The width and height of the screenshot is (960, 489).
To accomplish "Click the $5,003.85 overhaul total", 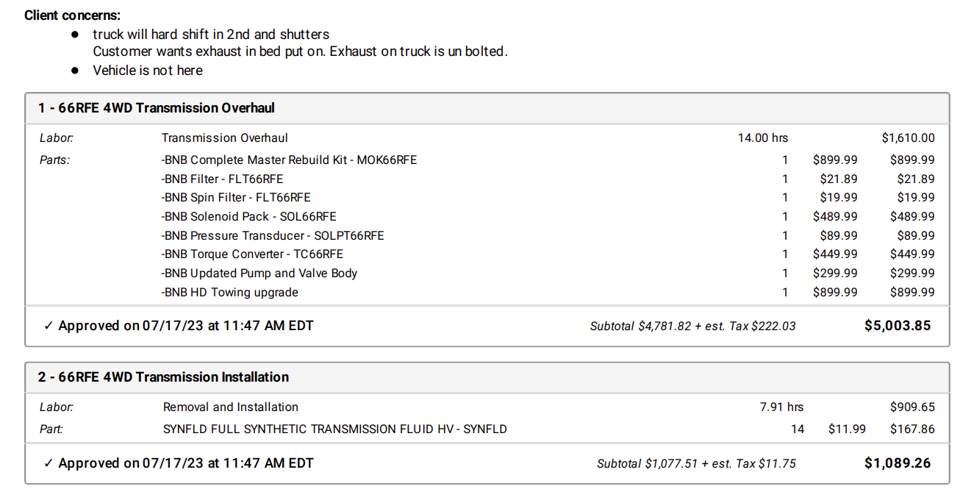I will (897, 326).
